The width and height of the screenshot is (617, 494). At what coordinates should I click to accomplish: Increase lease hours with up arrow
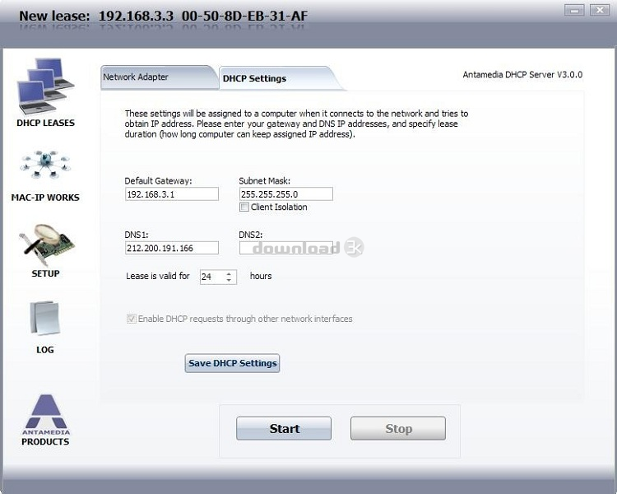(x=229, y=273)
